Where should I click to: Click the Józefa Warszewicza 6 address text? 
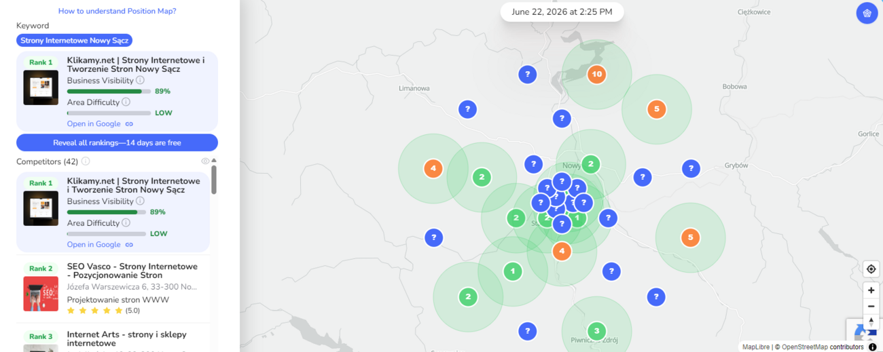tap(132, 288)
